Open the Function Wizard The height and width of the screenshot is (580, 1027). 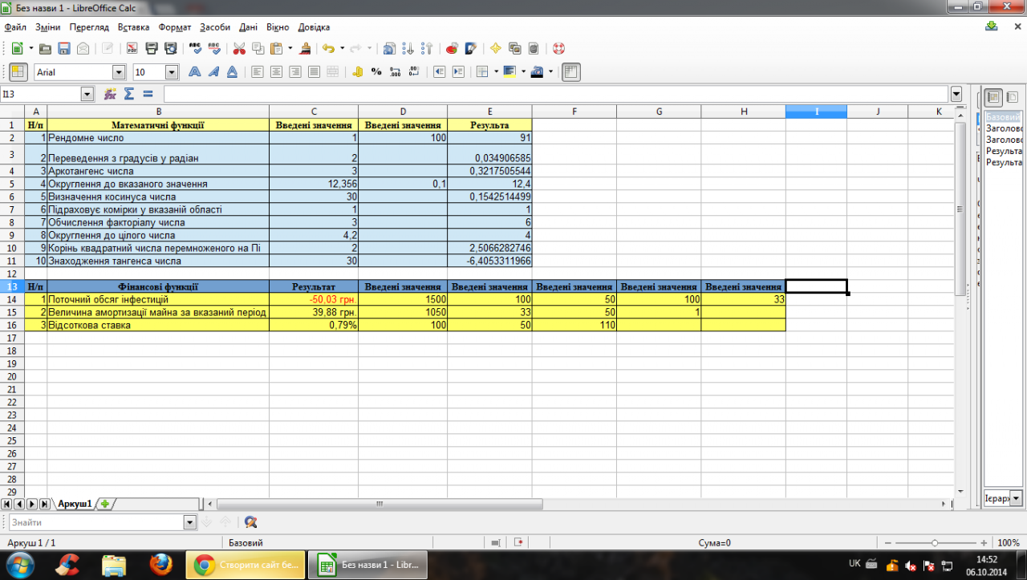[x=110, y=94]
